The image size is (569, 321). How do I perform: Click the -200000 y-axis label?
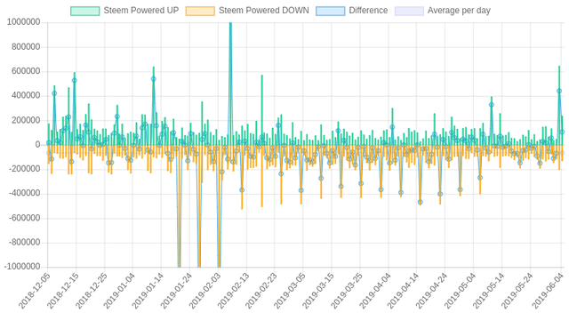24,169
